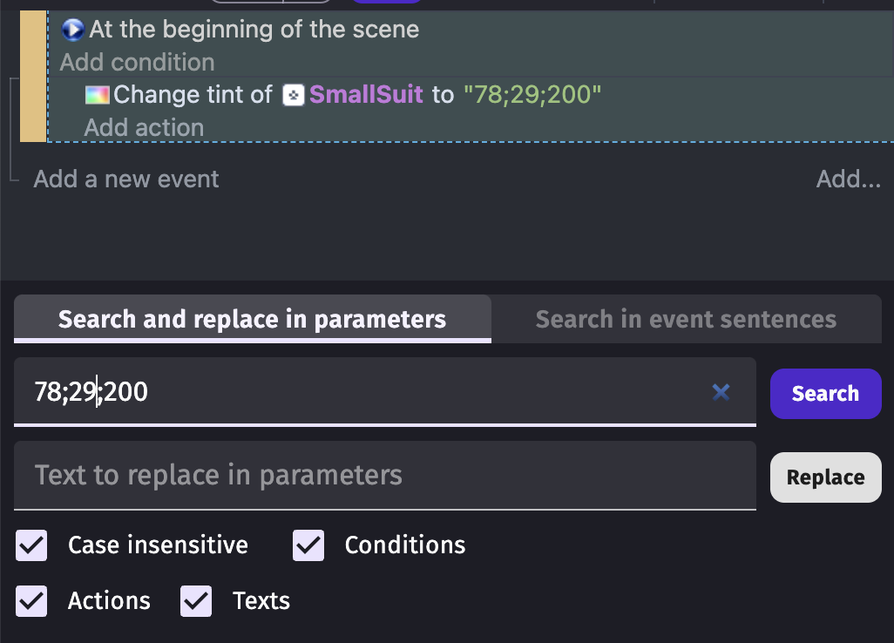Click the purple SmallSuit object name
Image resolution: width=894 pixels, height=643 pixels.
coord(365,94)
